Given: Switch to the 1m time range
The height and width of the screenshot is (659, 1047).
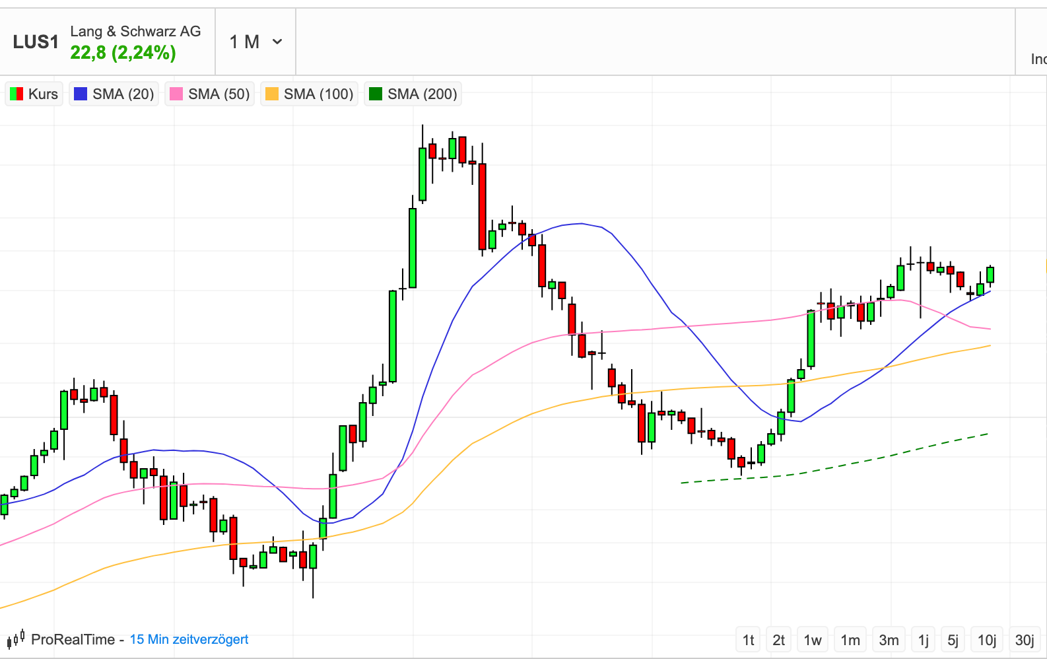Looking at the screenshot, I should tap(850, 640).
